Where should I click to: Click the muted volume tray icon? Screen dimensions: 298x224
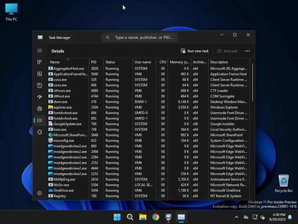tap(262, 217)
